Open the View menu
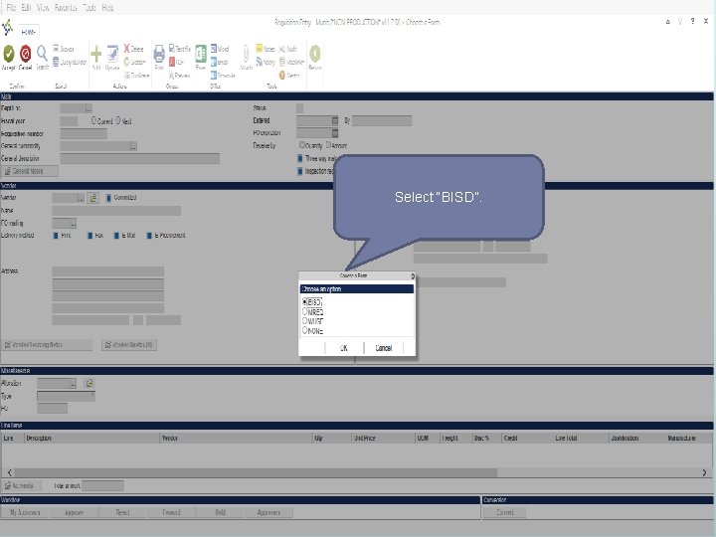716x537 pixels. click(x=43, y=7)
